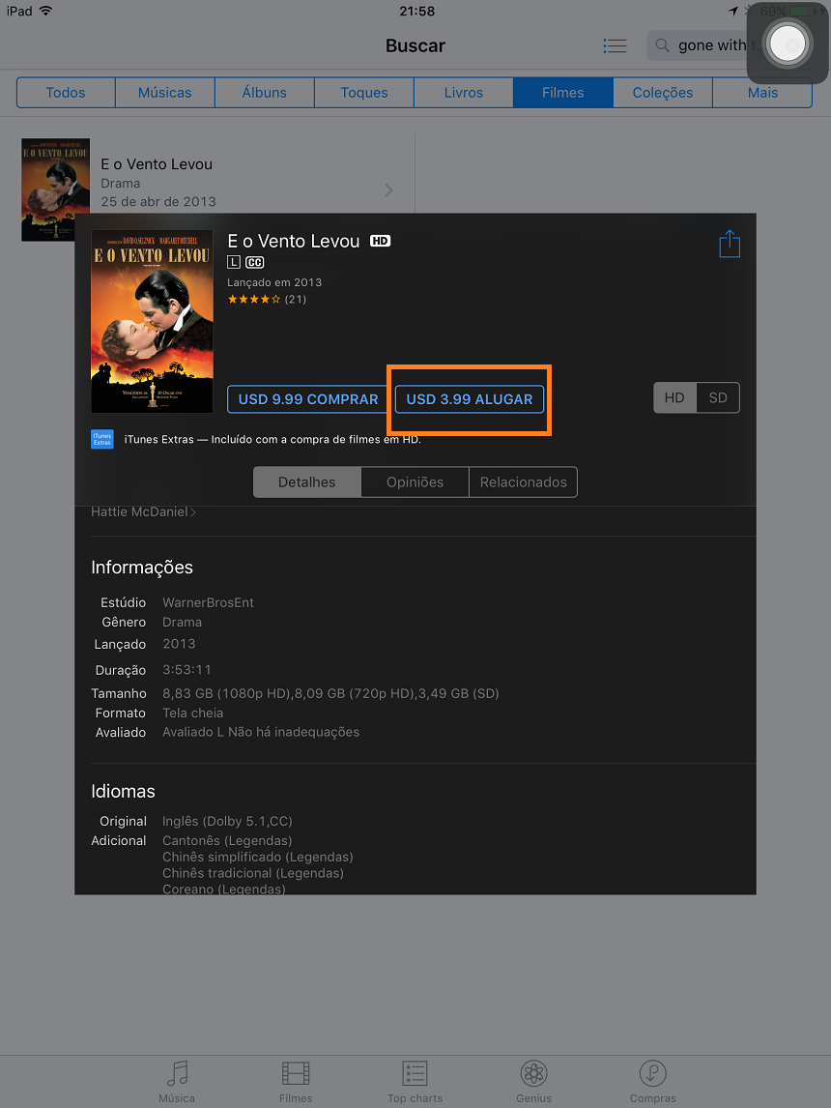
Task: Open E o Vento Levou result chevron
Action: (389, 190)
